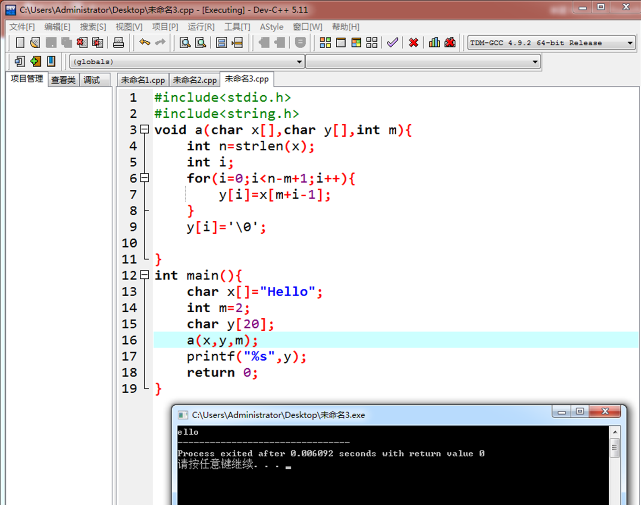The width and height of the screenshot is (641, 505).
Task: Click the Goto bookmark blue icon
Action: click(51, 61)
